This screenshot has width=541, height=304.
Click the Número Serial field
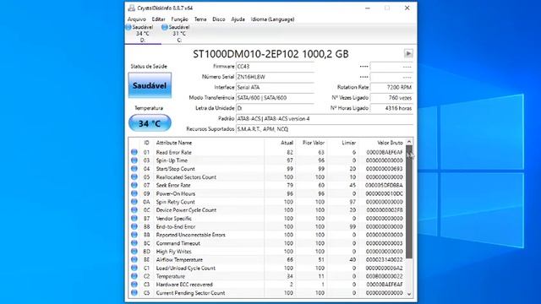click(x=275, y=77)
